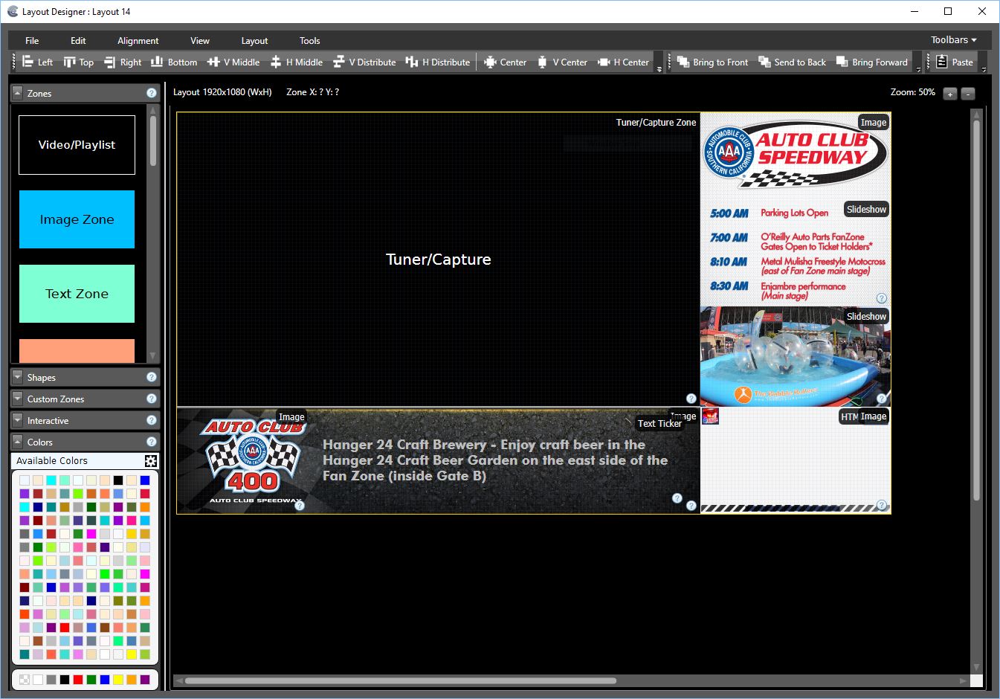
Task: Open the Toolbars dropdown
Action: click(954, 40)
